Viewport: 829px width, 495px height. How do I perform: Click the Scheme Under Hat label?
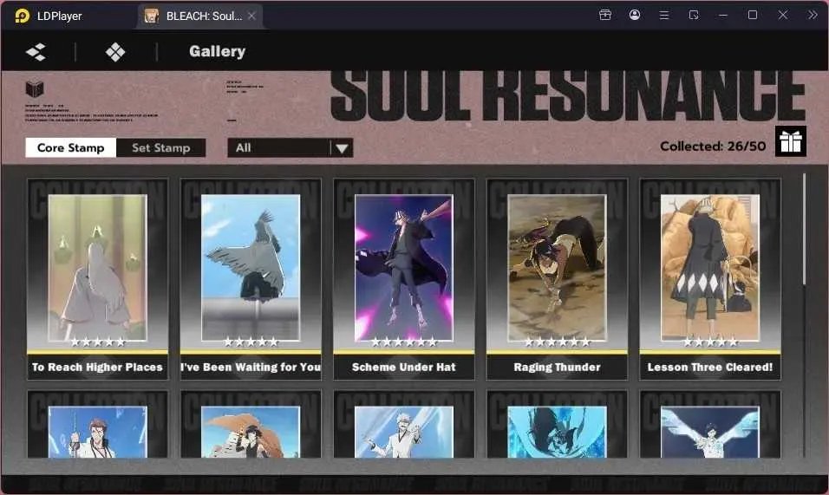404,368
